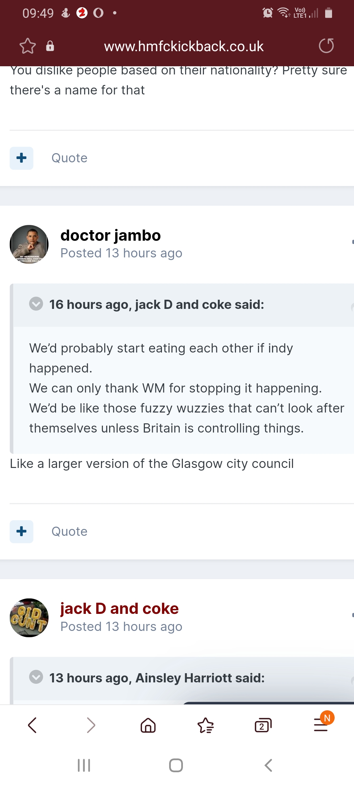
Task: Collapse the jack D and coke quote
Action: [36, 304]
